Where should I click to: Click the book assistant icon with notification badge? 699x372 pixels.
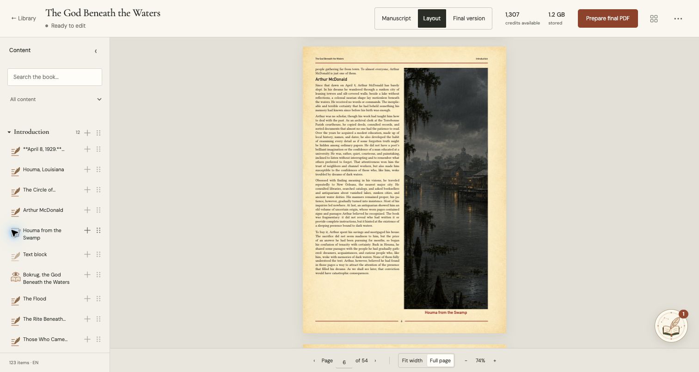(671, 326)
